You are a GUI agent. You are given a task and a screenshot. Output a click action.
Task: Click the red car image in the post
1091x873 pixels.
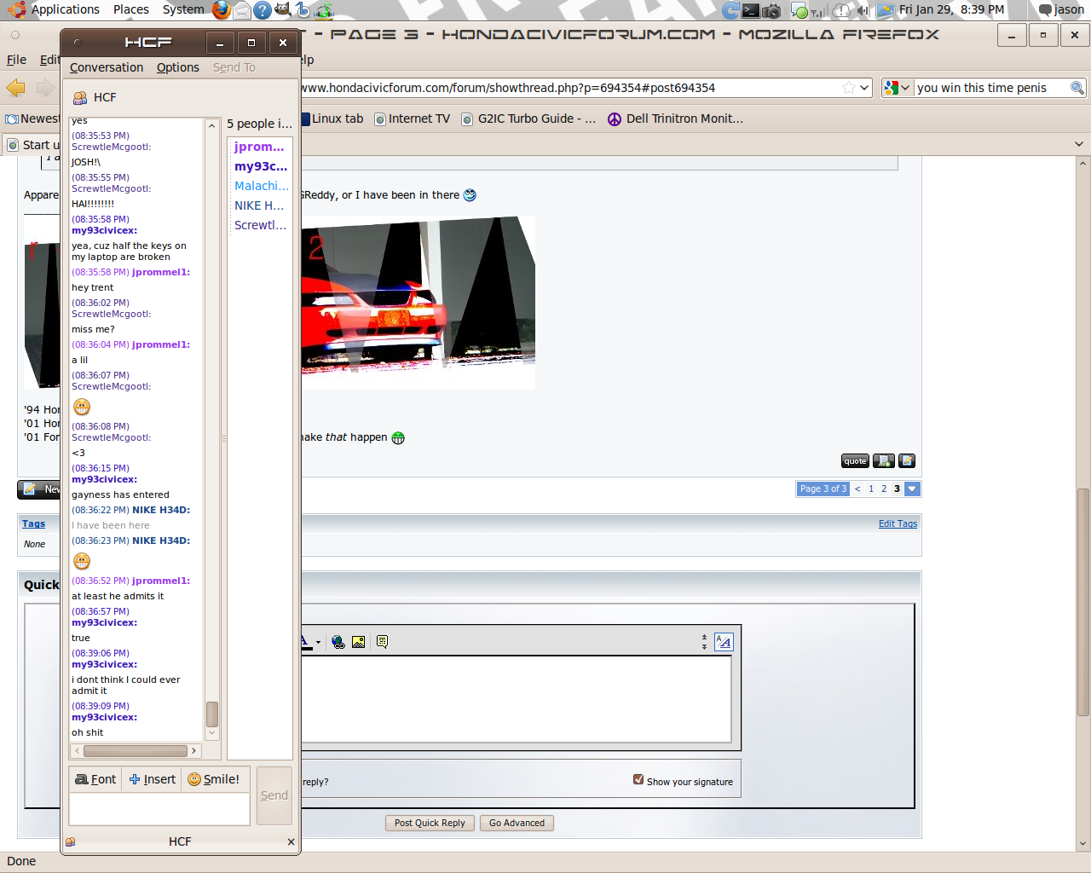tap(418, 303)
